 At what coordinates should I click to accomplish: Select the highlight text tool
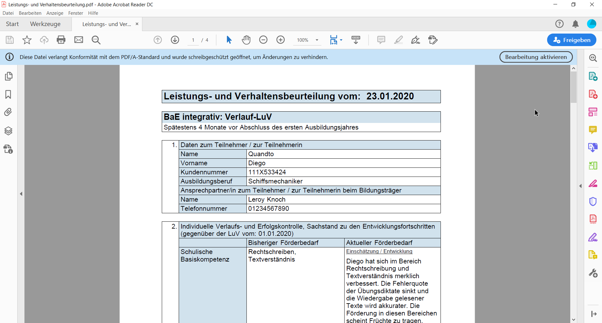tap(399, 40)
